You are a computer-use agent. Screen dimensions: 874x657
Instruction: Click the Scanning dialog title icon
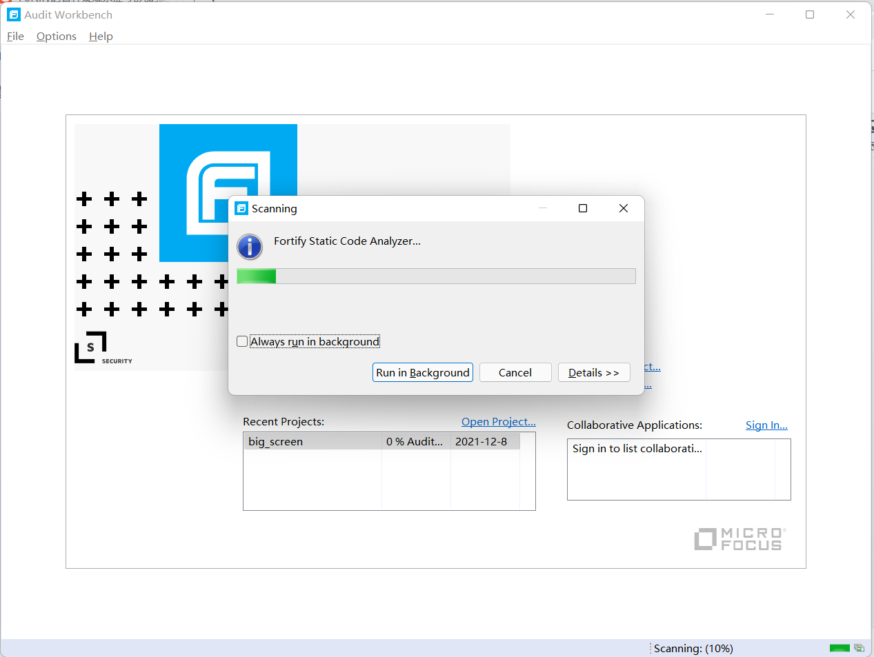point(241,208)
